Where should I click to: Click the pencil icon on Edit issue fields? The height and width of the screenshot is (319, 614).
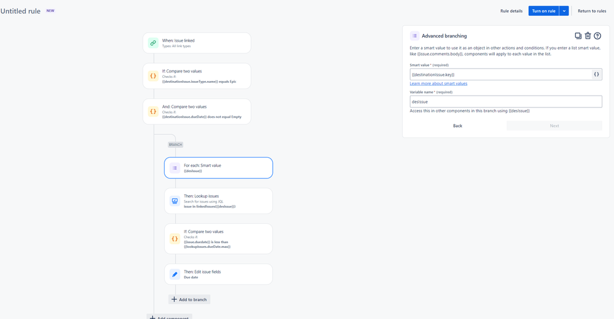pyautogui.click(x=175, y=274)
